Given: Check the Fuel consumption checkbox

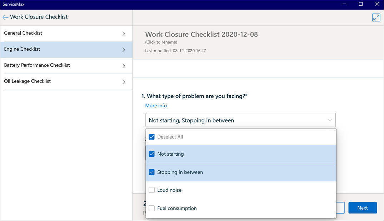Looking at the screenshot, I should tap(151, 208).
